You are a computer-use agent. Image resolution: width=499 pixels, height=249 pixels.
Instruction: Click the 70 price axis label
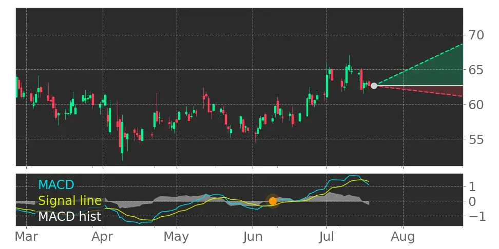click(476, 35)
